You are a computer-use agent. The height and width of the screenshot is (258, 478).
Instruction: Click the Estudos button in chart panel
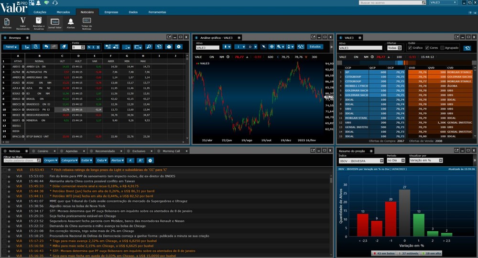pyautogui.click(x=315, y=47)
